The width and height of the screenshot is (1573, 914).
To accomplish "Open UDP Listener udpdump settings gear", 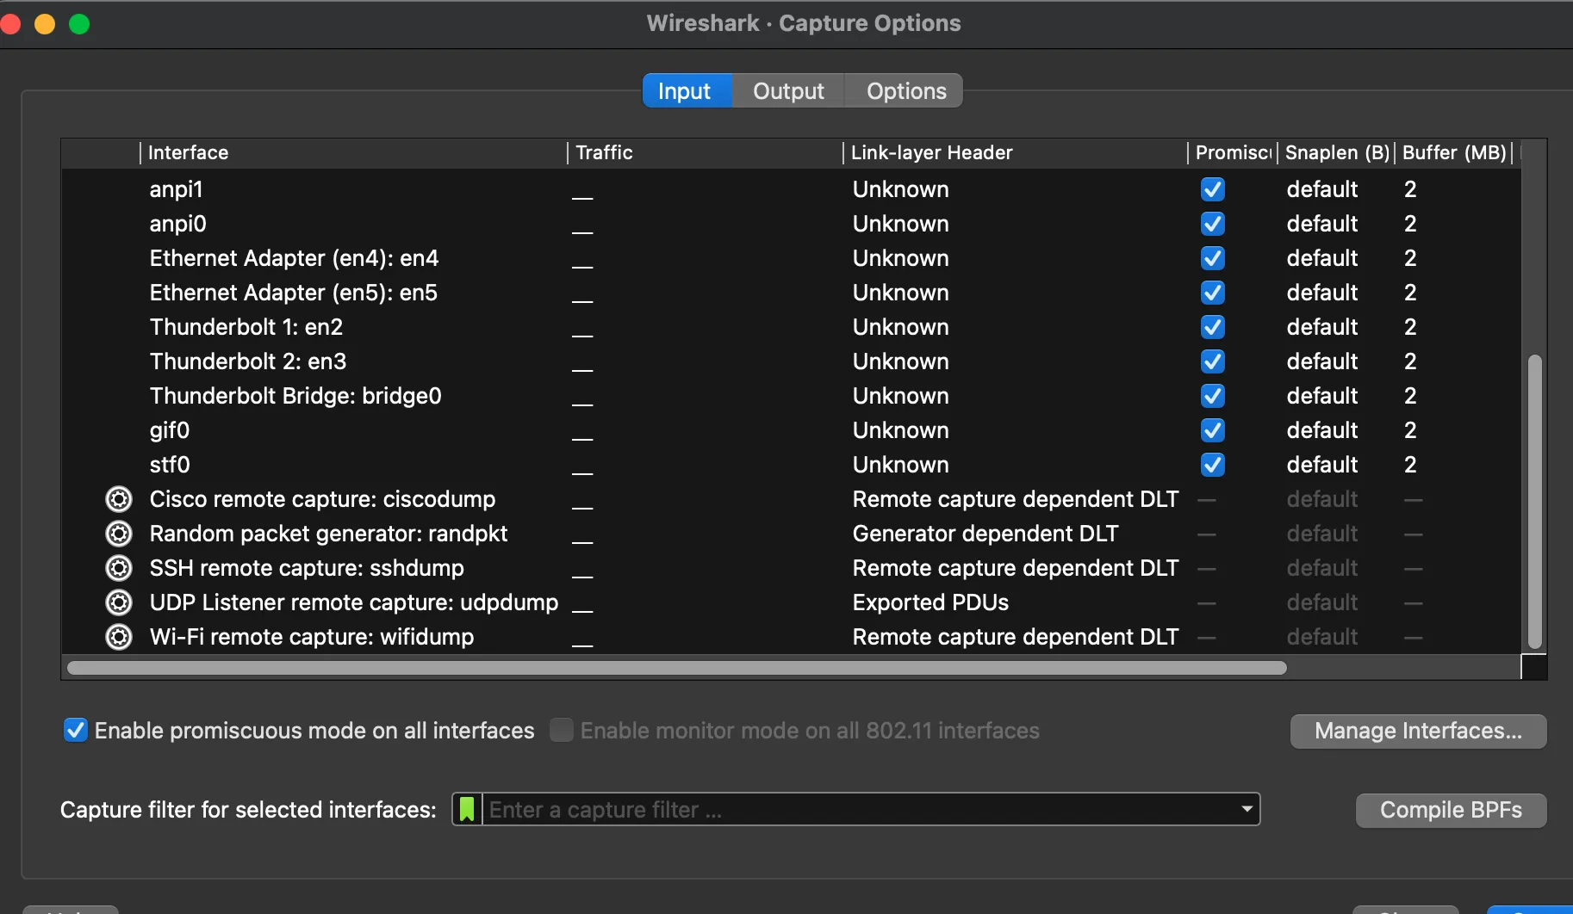I will click(x=120, y=602).
